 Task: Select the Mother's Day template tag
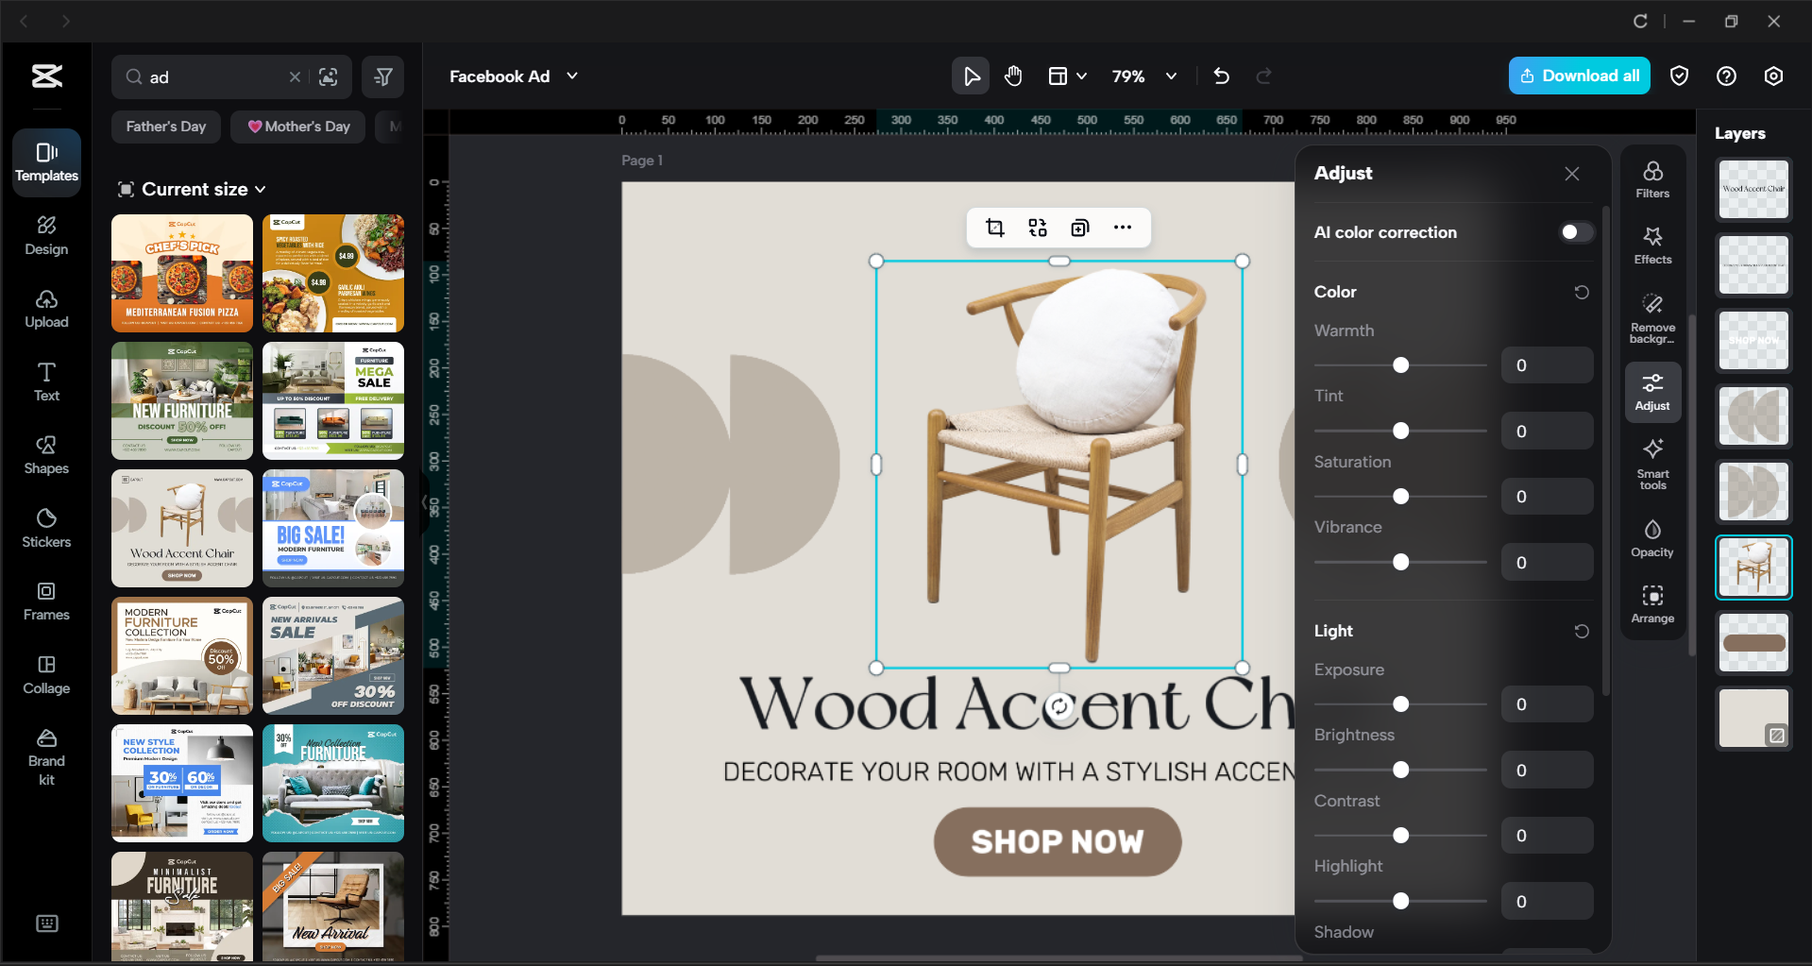pyautogui.click(x=297, y=126)
